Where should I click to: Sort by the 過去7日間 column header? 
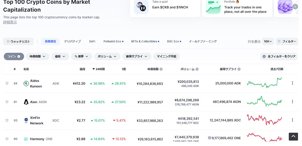(277, 69)
